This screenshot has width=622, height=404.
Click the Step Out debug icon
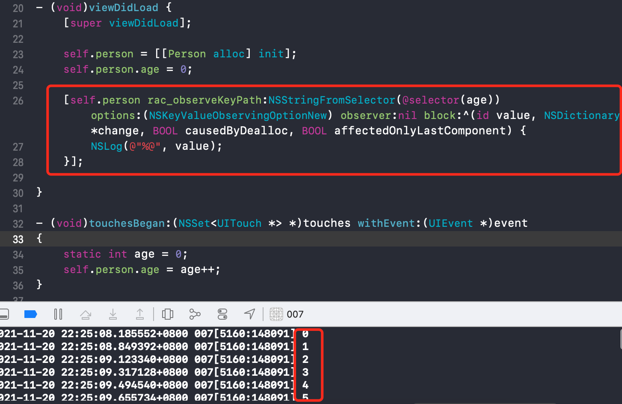pyautogui.click(x=140, y=315)
